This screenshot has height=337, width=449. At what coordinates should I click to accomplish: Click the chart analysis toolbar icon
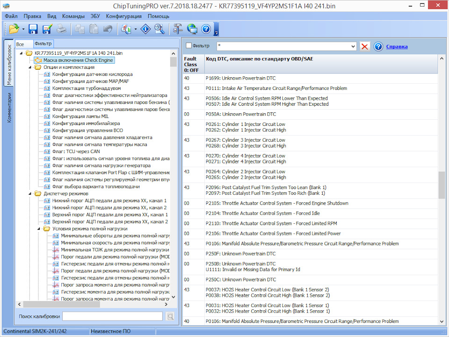click(x=125, y=29)
